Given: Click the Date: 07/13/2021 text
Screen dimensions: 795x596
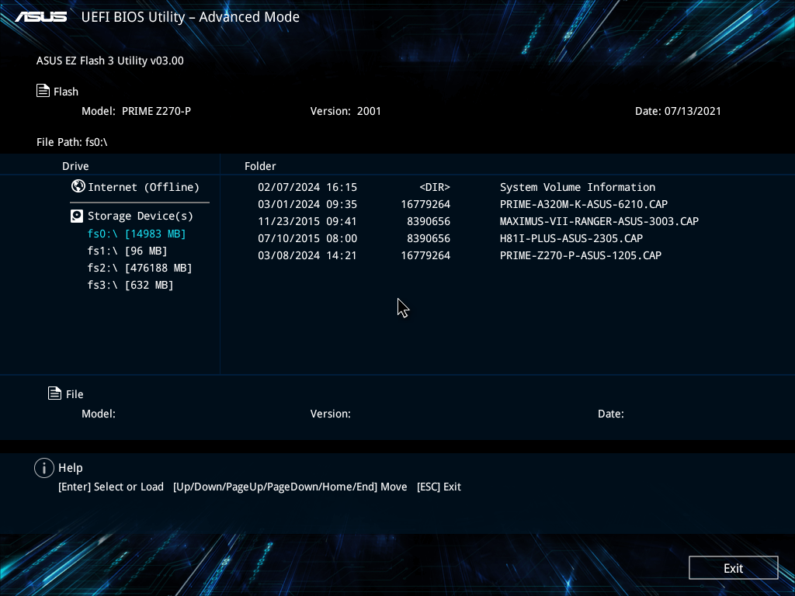Looking at the screenshot, I should click(x=678, y=111).
